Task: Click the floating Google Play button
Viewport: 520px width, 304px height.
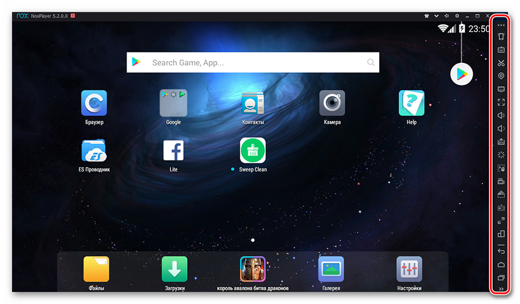Action: 462,74
